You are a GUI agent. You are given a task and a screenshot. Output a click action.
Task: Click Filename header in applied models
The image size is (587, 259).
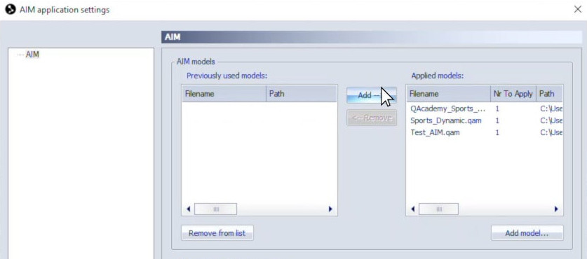pyautogui.click(x=448, y=94)
